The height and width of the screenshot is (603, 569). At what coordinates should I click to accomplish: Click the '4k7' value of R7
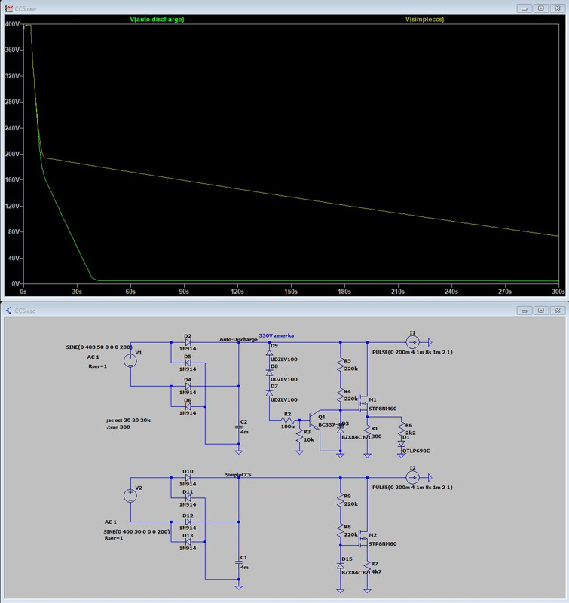(x=376, y=572)
